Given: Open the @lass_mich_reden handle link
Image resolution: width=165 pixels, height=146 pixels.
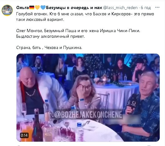Looking at the screenshot, I should coord(120,8).
